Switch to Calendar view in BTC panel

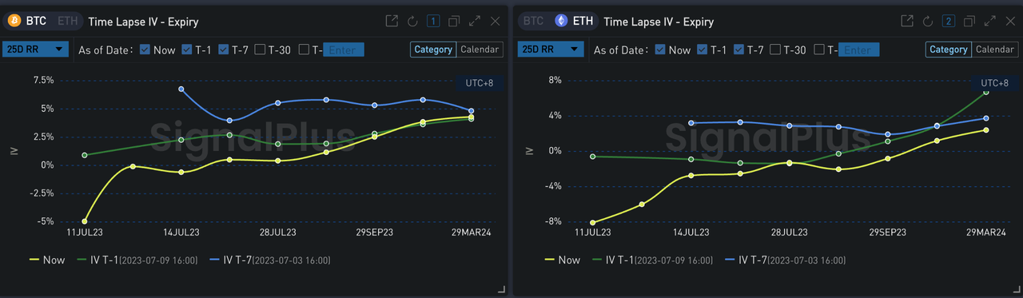point(480,50)
